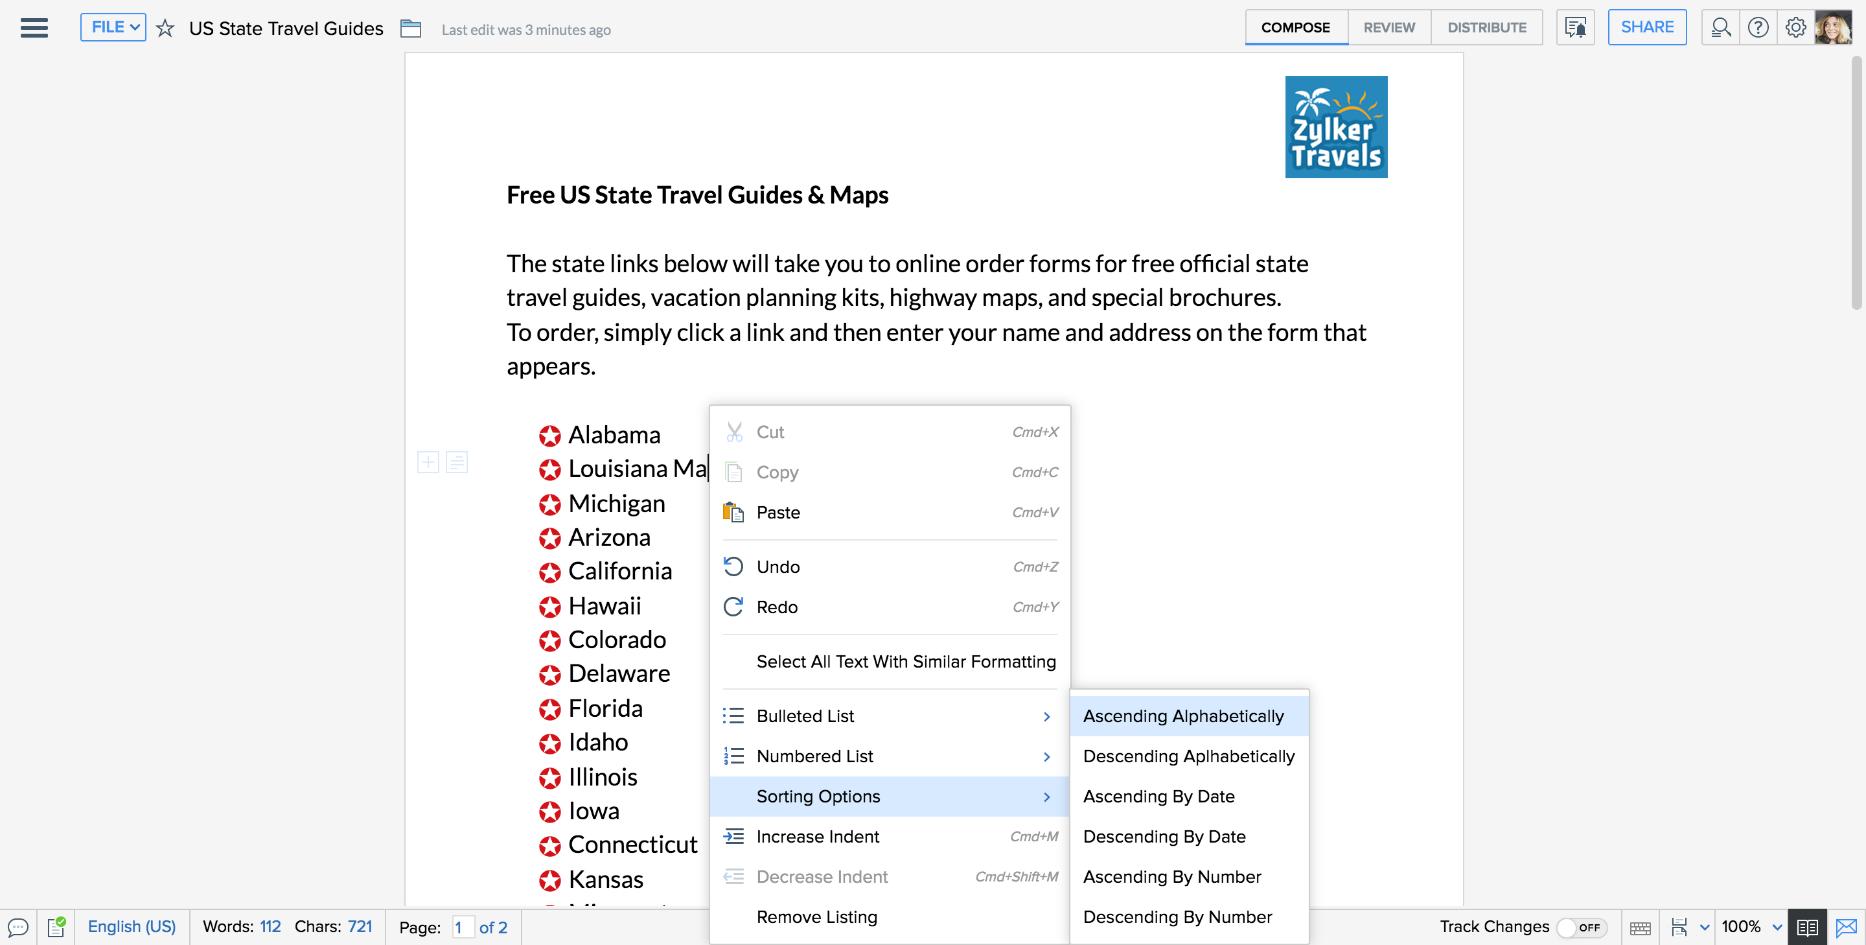Choose Ascending Alphabetically sort option

pos(1183,716)
